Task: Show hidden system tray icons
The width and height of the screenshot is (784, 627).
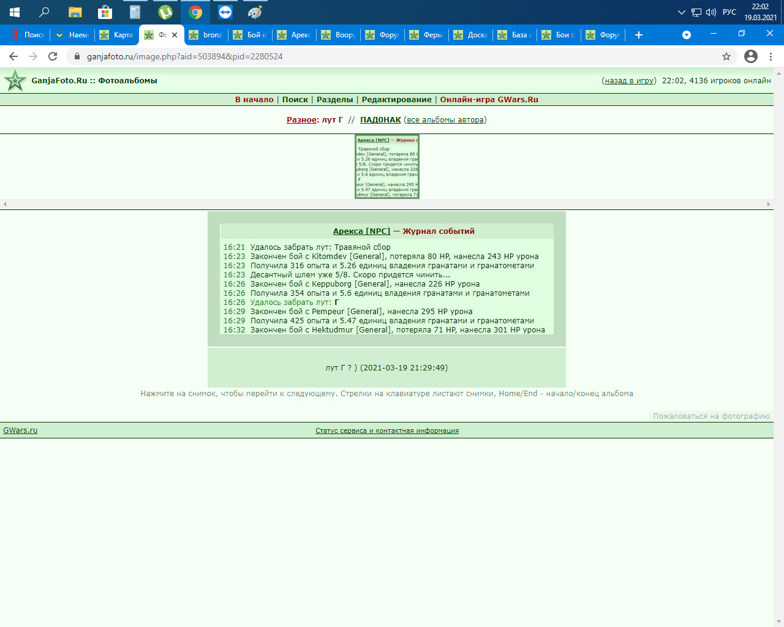Action: (x=682, y=12)
